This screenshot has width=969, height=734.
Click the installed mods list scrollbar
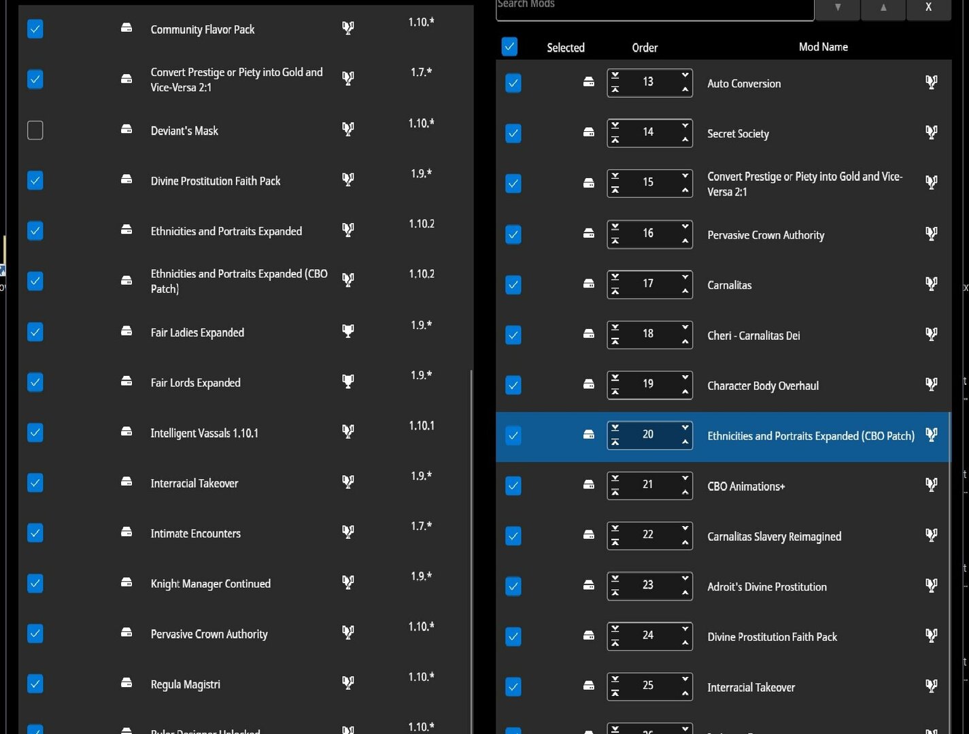point(472,550)
